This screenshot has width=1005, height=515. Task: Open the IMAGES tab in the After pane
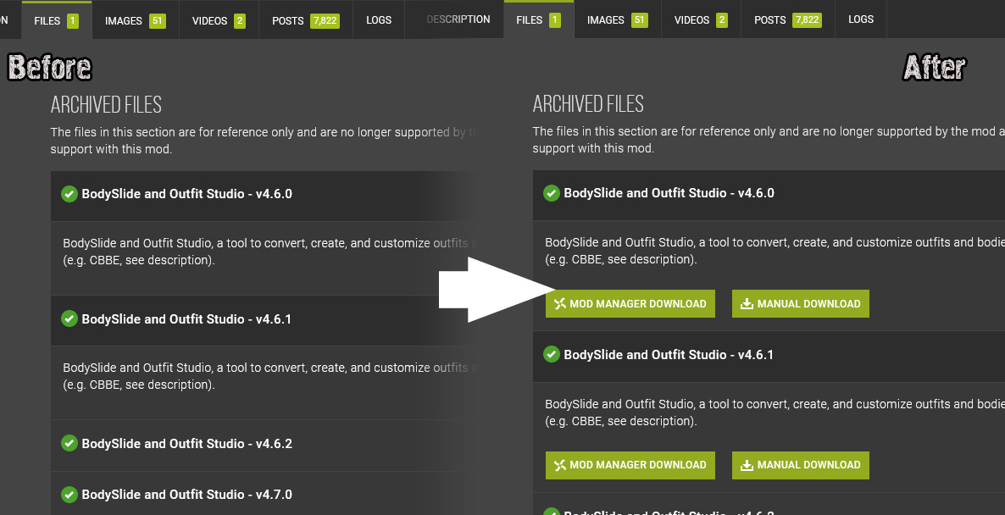coord(617,19)
